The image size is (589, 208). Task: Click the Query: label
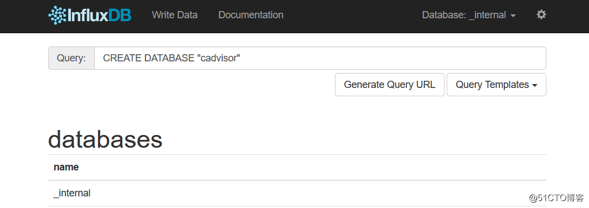click(71, 58)
